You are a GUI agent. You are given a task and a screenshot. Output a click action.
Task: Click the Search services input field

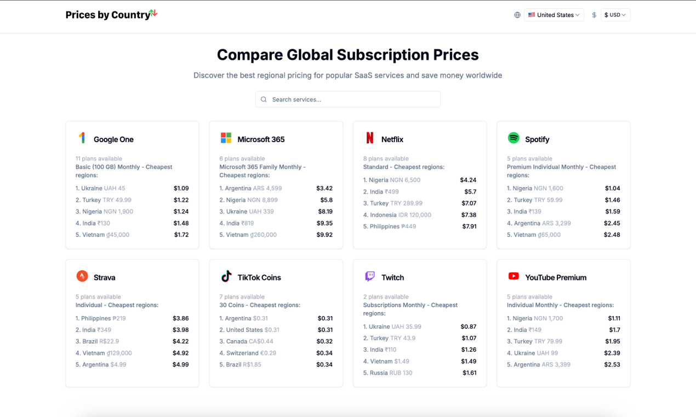(x=347, y=99)
